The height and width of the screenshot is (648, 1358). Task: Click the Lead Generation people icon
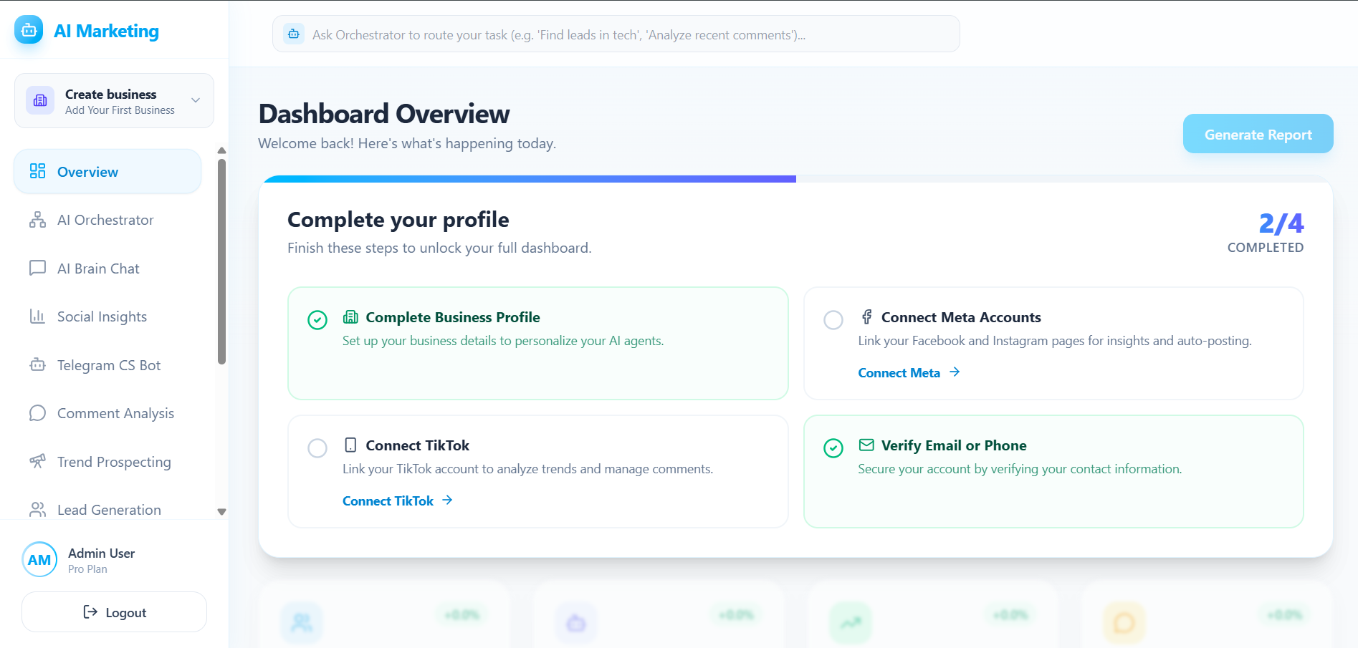[x=37, y=509]
